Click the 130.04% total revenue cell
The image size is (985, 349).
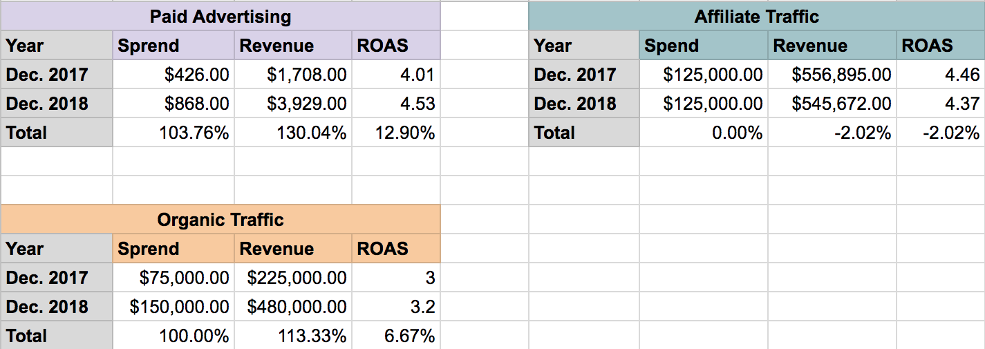pos(293,133)
